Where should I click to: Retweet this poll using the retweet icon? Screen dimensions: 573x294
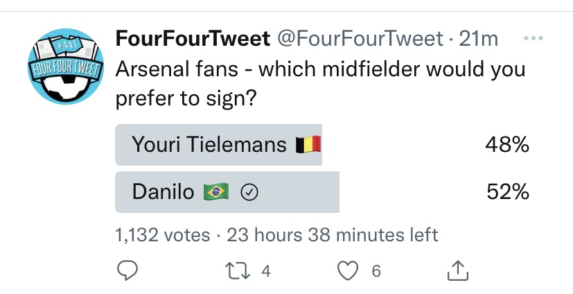tap(238, 271)
